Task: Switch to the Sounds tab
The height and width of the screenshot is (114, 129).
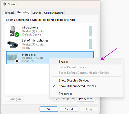Action: [x=37, y=13]
